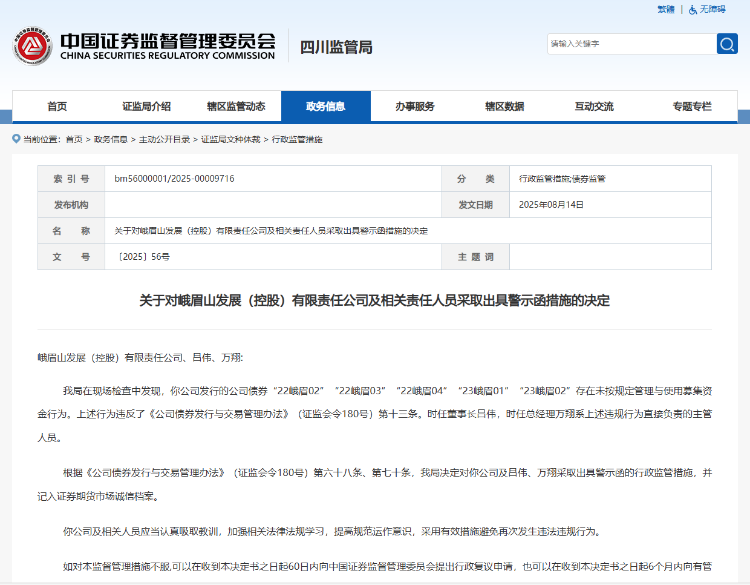The width and height of the screenshot is (750, 585).
Task: Open the 无障碍 accessibility mode link
Action: (712, 10)
